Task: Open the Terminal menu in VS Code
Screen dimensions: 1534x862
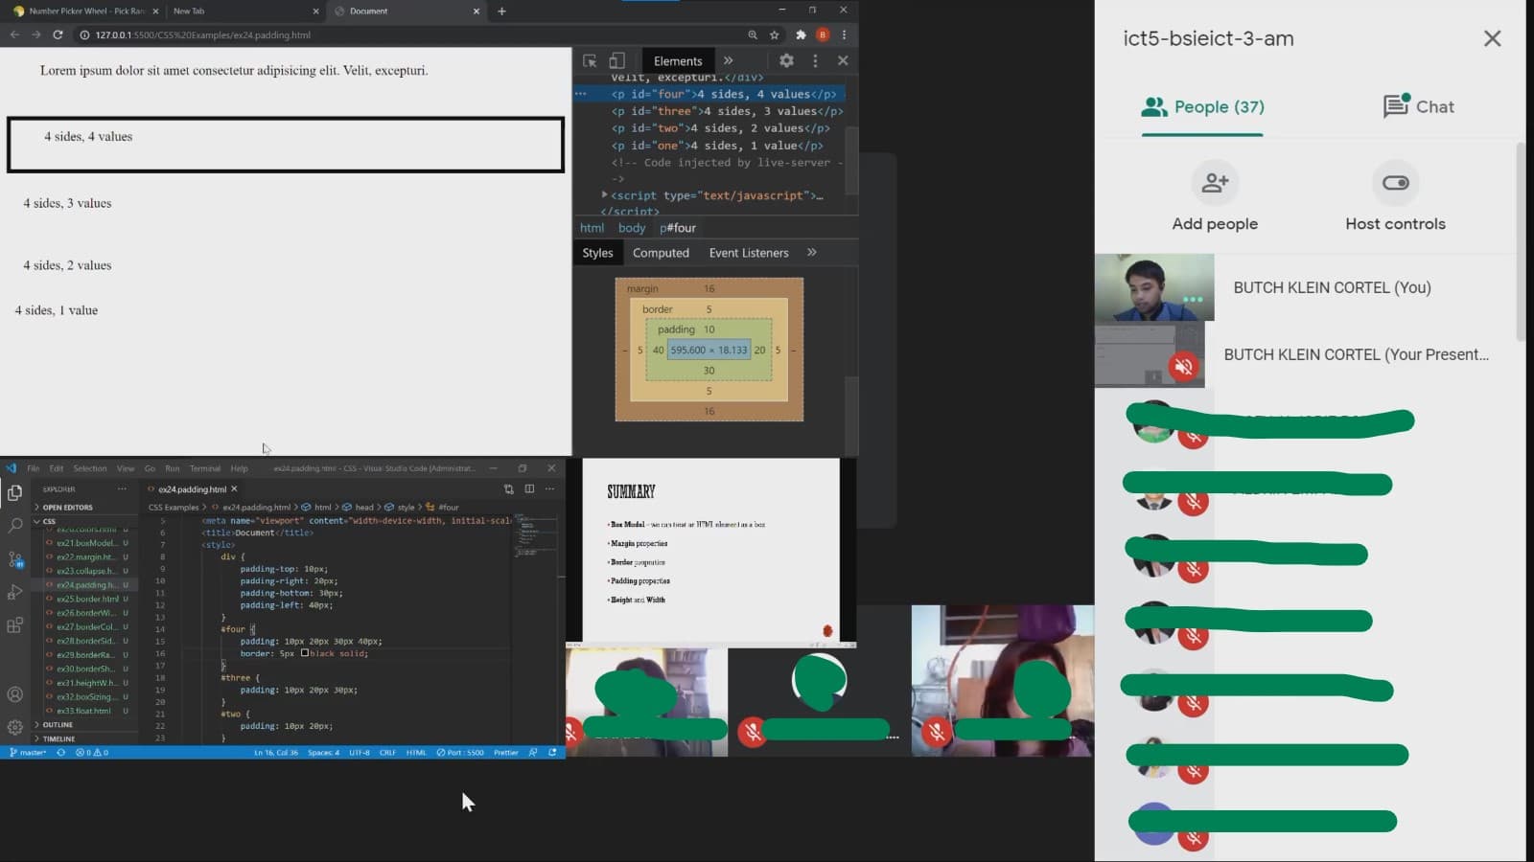Action: pyautogui.click(x=204, y=468)
